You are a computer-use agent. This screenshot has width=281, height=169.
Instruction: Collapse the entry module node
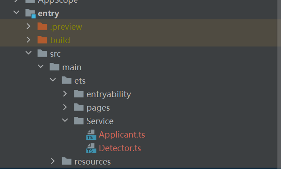click(16, 13)
